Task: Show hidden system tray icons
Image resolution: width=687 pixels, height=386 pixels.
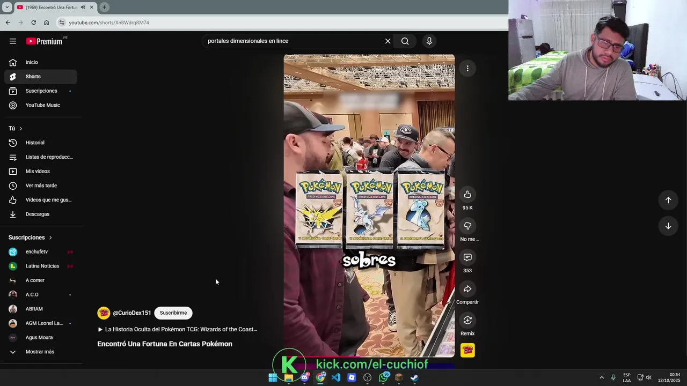Action: coord(602,377)
